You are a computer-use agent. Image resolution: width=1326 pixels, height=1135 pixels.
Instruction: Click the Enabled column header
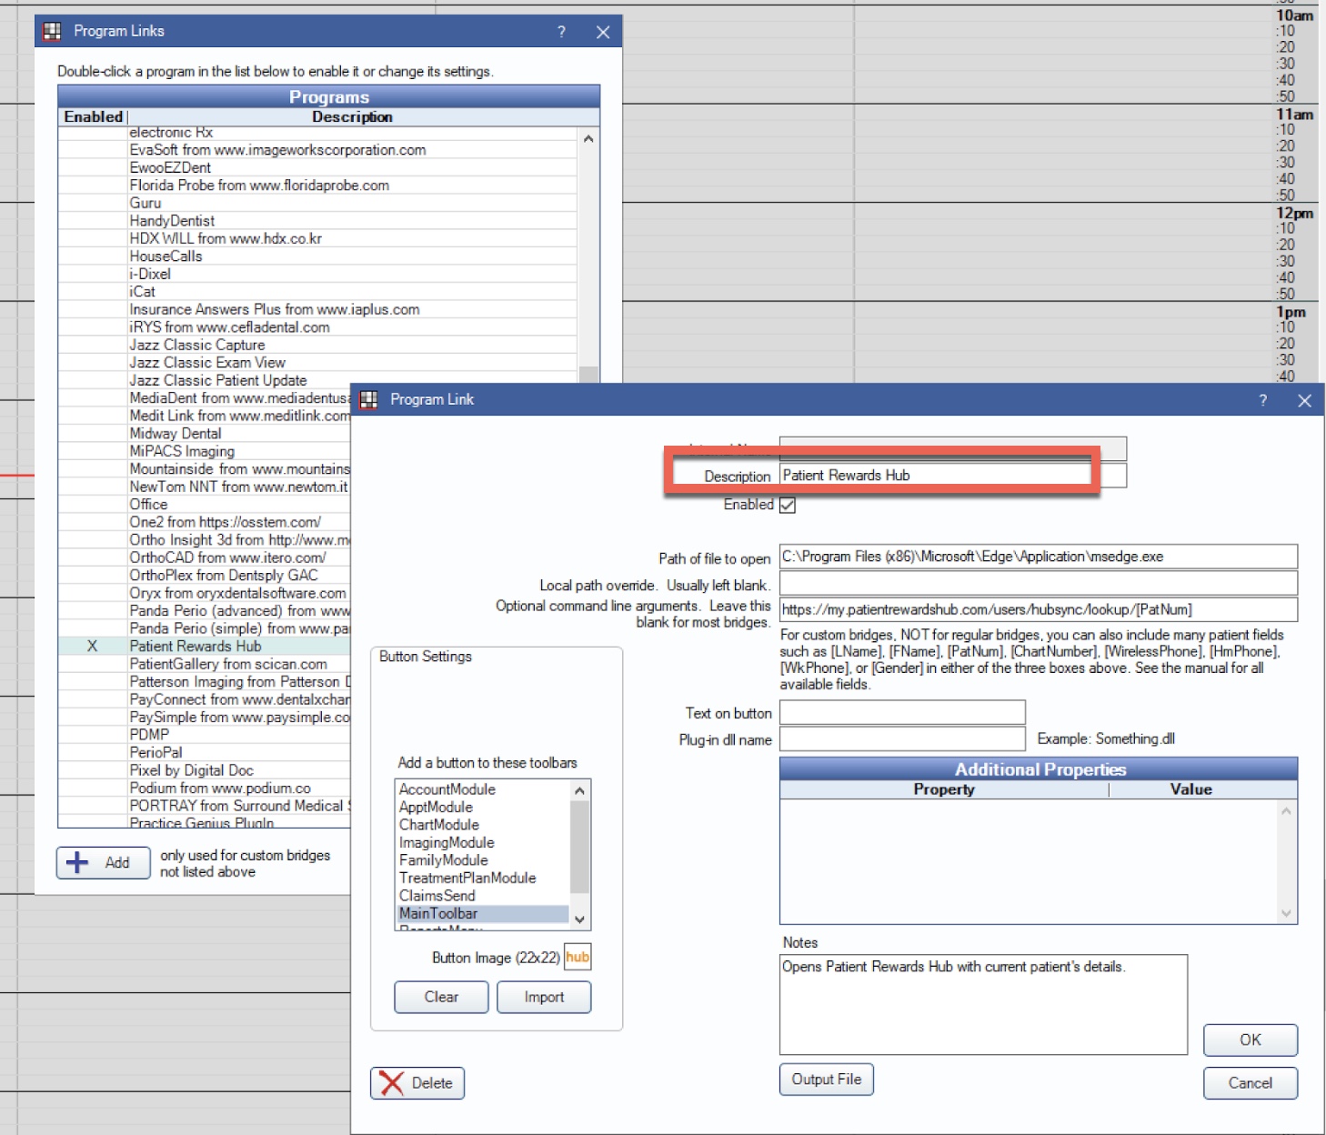click(x=93, y=116)
